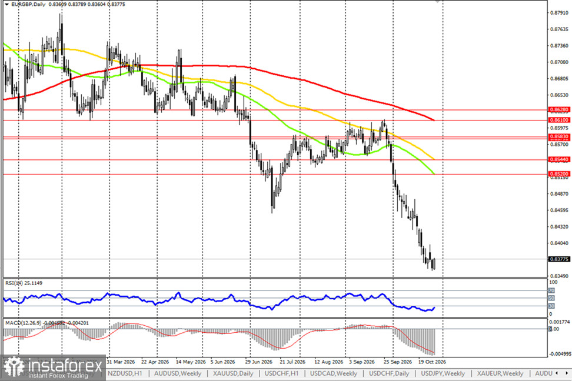
Task: Click the 31 Mar 2026 date label
Action: (x=121, y=362)
